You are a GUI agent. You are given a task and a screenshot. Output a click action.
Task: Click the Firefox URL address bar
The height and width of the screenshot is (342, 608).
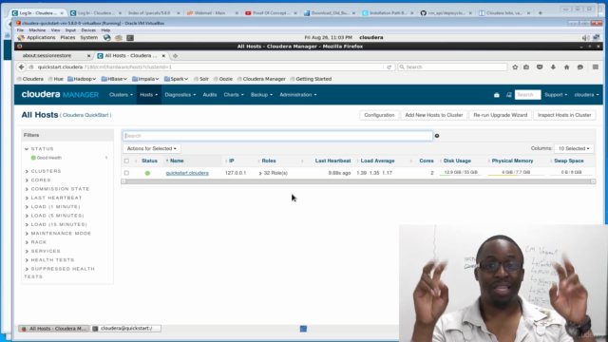pyautogui.click(x=209, y=67)
